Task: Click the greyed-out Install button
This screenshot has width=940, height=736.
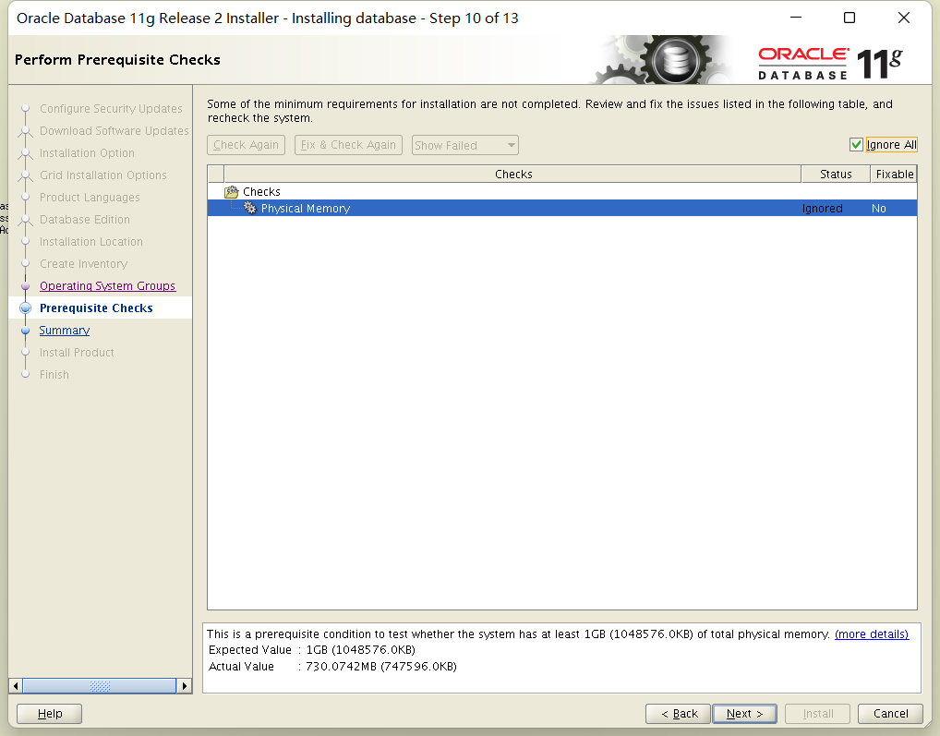Action: point(818,714)
